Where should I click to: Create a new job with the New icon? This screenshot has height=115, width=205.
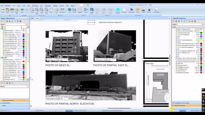(3, 10)
